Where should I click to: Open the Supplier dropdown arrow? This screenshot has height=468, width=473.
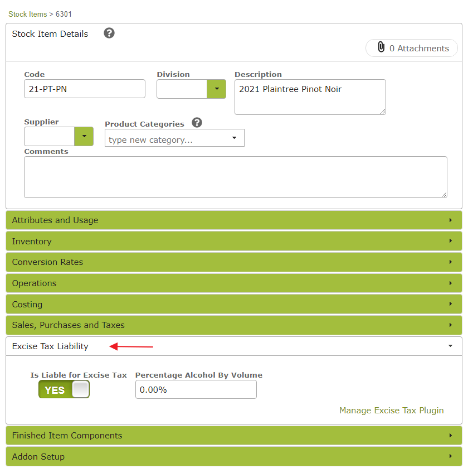click(x=84, y=136)
